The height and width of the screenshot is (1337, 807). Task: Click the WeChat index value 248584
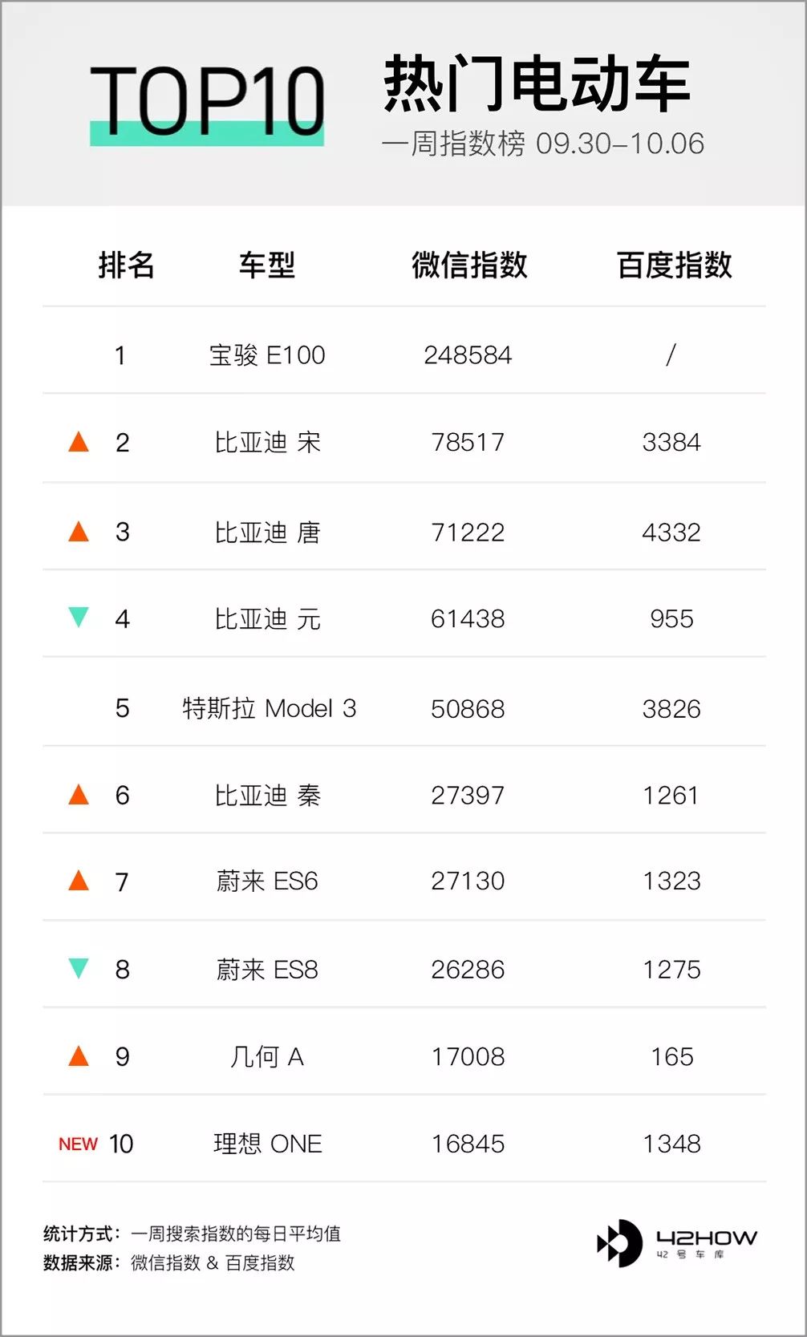point(468,355)
